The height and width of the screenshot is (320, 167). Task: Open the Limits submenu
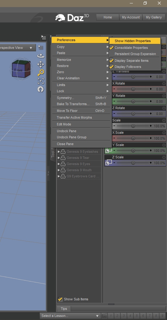coord(81,85)
